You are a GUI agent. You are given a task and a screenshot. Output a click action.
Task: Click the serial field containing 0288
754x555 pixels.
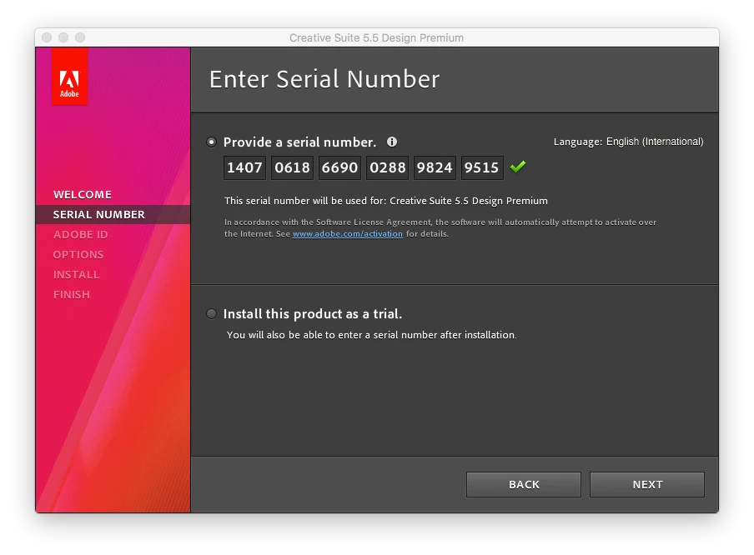[x=388, y=167]
